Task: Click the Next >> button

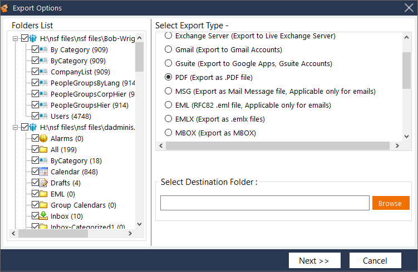Action: pos(314,260)
